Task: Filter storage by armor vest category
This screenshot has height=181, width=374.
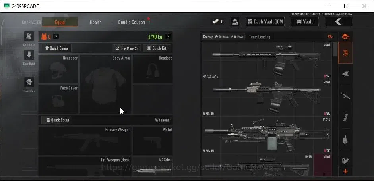Action: click(346, 74)
